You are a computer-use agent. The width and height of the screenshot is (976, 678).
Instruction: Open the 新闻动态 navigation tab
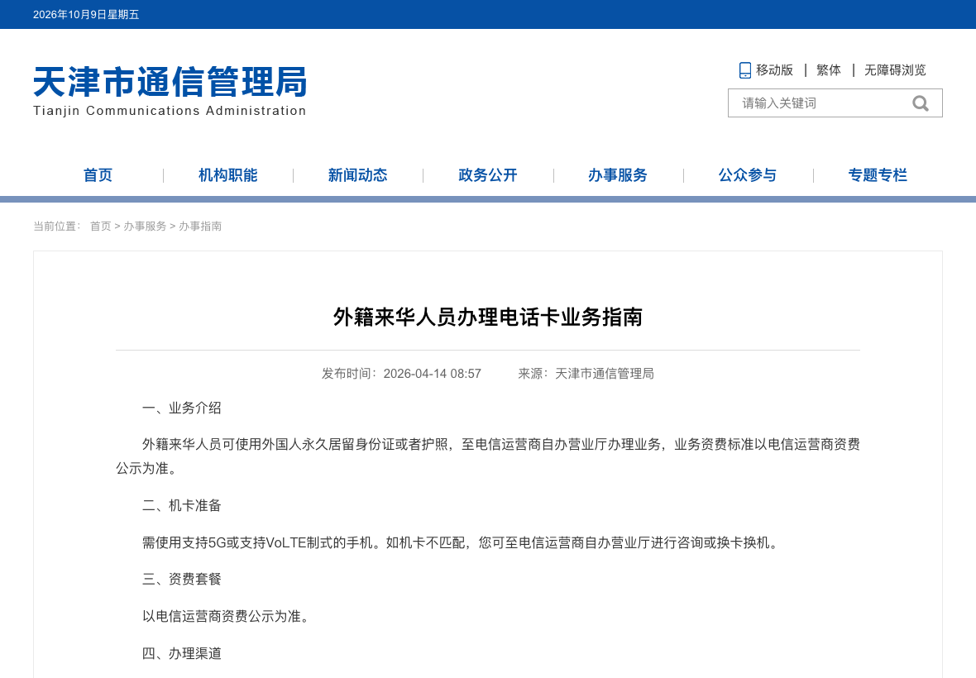pos(358,175)
